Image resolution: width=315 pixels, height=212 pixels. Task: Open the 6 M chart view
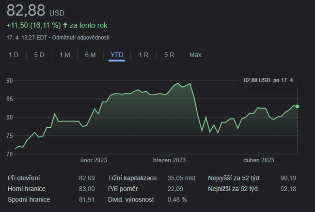90,55
